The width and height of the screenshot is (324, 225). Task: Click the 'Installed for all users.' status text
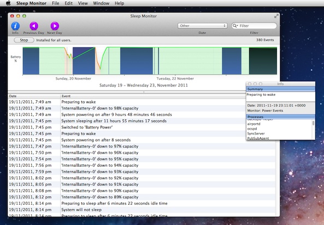54,40
